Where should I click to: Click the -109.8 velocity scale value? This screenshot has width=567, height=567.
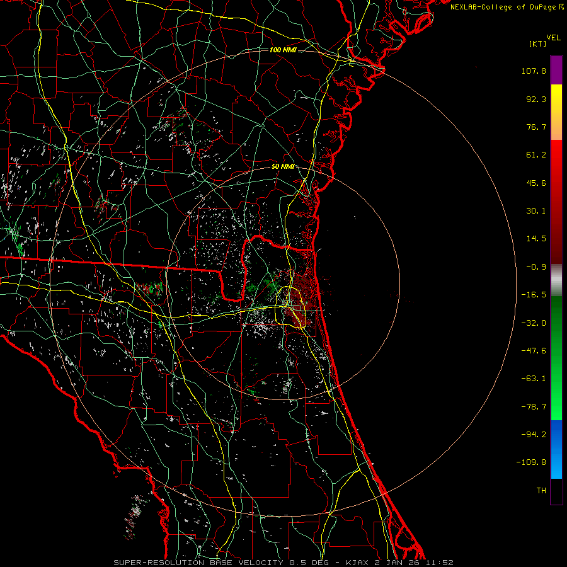click(531, 462)
